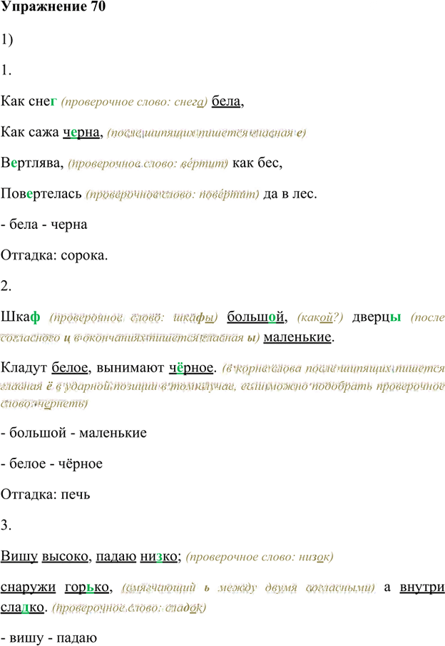Viewport: 445px width, 646px height.
Task: Click the line "- белое - чёрное"
Action: 51,464
